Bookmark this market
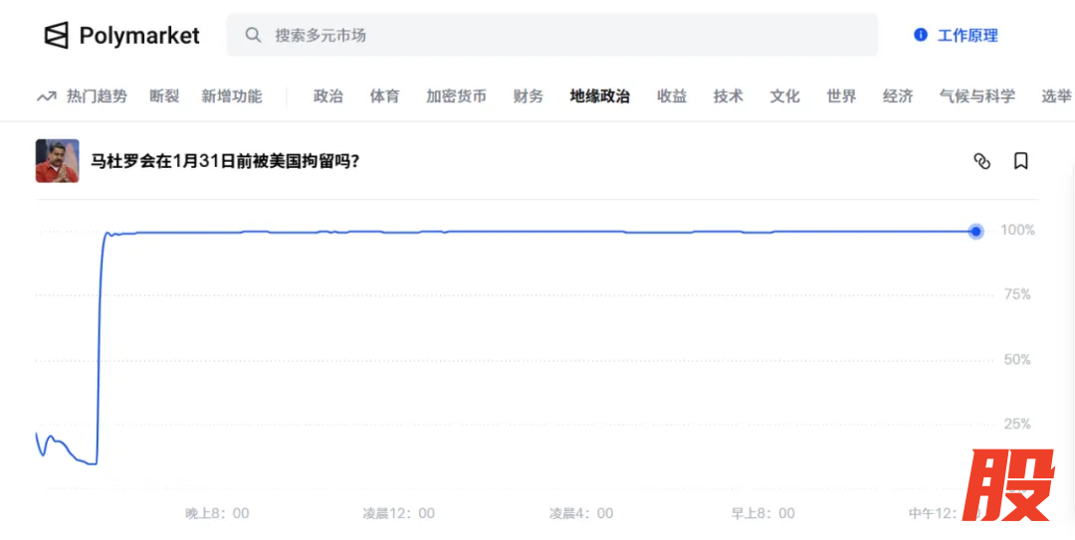The image size is (1075, 540). (1021, 161)
